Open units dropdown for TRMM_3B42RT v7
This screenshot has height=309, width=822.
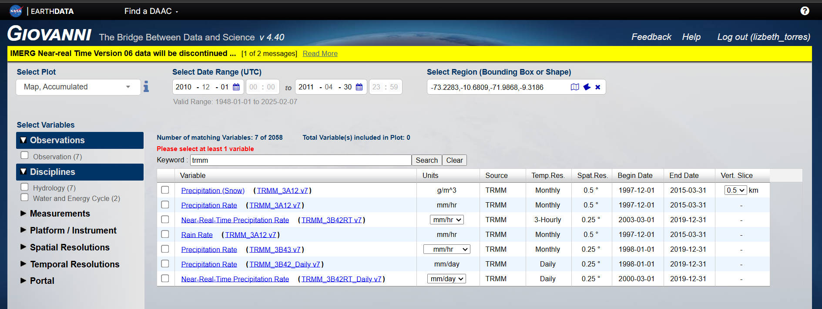[447, 220]
